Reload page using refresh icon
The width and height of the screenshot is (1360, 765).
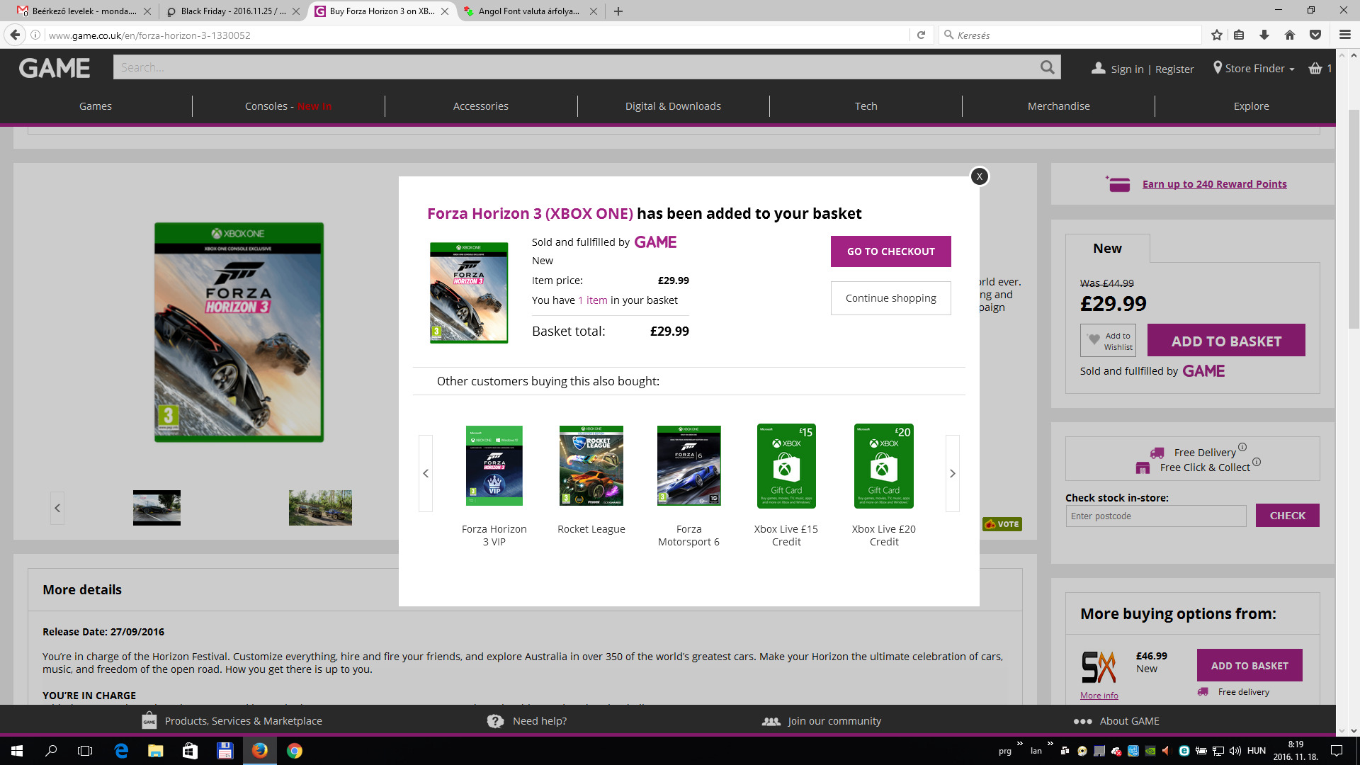click(x=921, y=35)
